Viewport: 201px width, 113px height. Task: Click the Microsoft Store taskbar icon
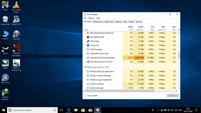click(x=83, y=110)
